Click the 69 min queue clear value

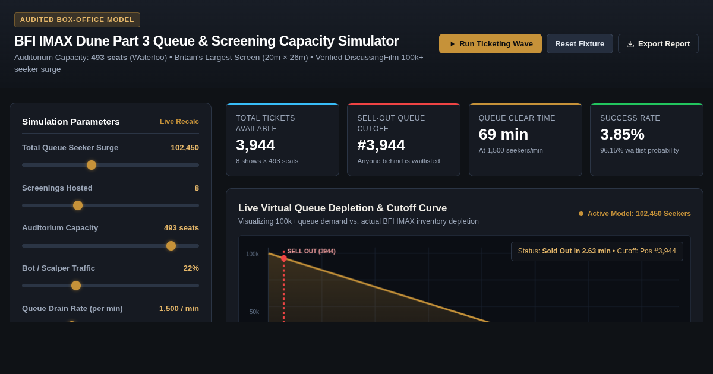(x=503, y=134)
